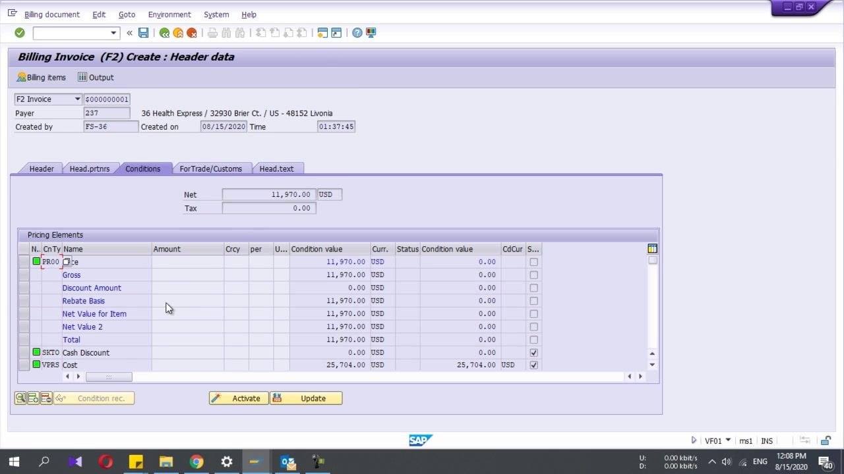Open Google Chrome from the taskbar

pos(196,461)
